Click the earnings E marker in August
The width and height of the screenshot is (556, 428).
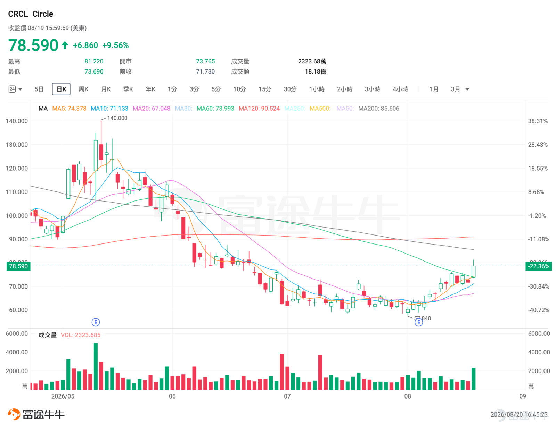coord(419,323)
